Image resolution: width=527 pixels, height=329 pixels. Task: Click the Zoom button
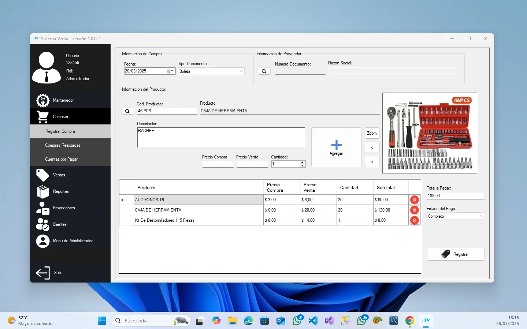pos(372,133)
